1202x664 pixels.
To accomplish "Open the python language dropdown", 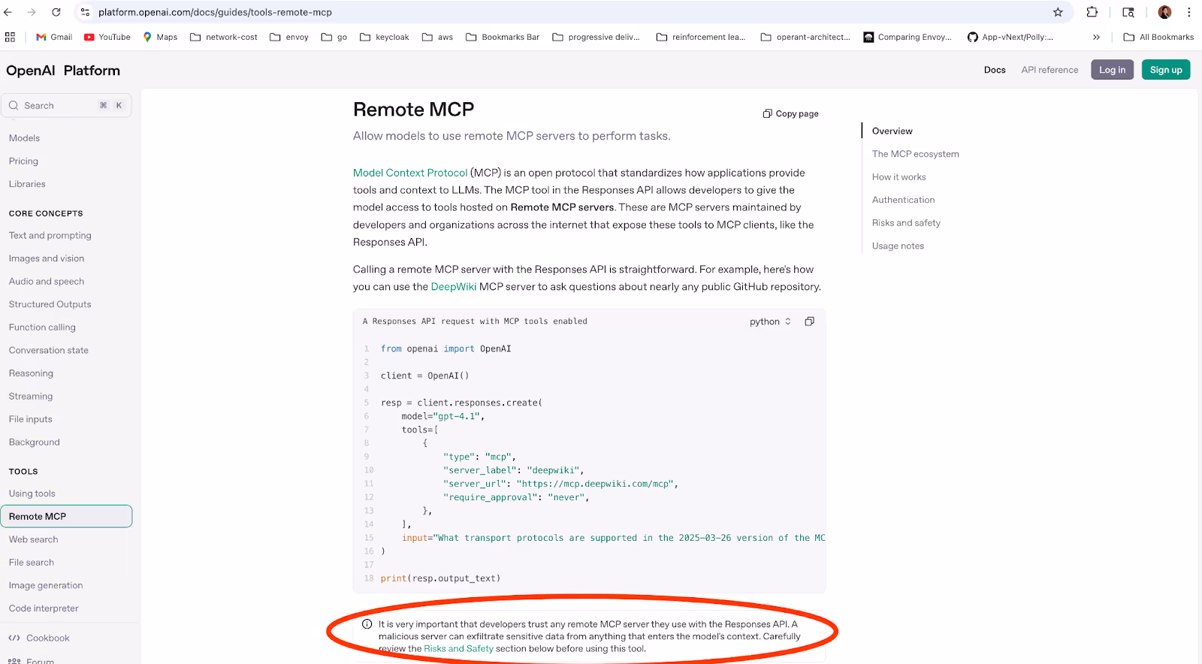I will pos(770,321).
